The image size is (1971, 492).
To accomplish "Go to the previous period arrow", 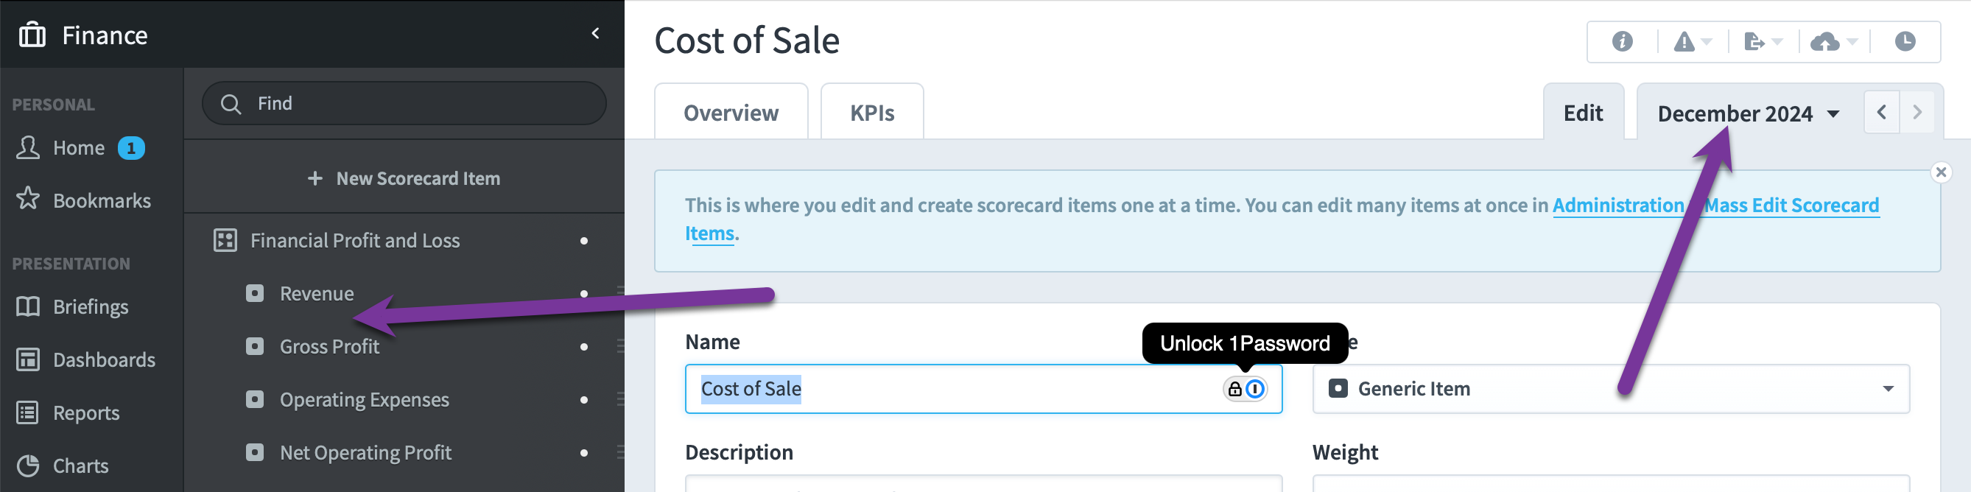I will pyautogui.click(x=1880, y=113).
